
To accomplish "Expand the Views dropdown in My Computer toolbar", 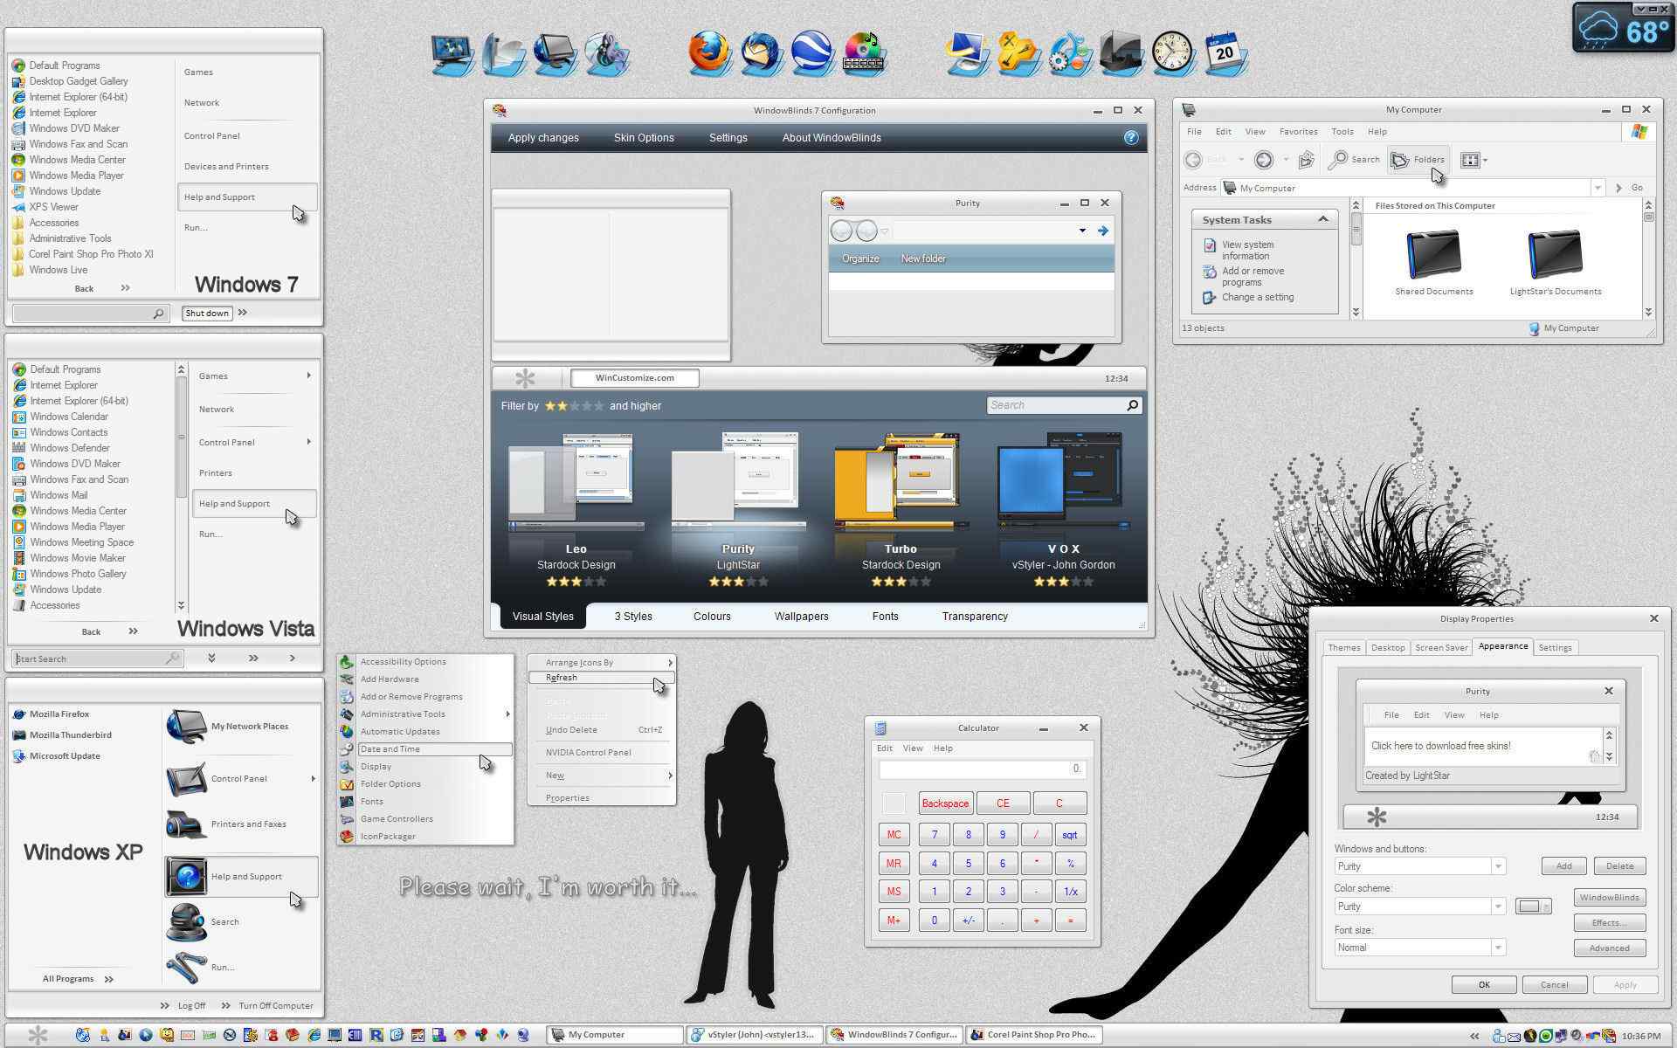I will (x=1485, y=160).
